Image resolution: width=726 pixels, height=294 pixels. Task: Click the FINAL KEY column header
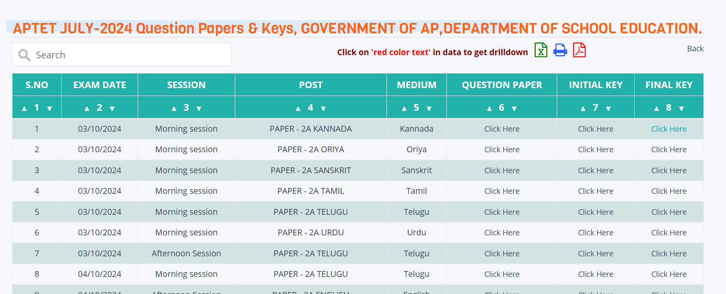[669, 85]
